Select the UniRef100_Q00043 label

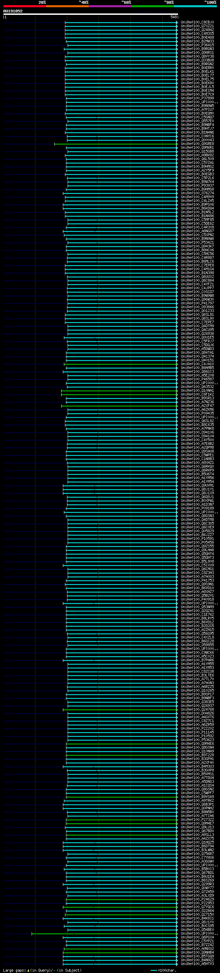pos(197,140)
